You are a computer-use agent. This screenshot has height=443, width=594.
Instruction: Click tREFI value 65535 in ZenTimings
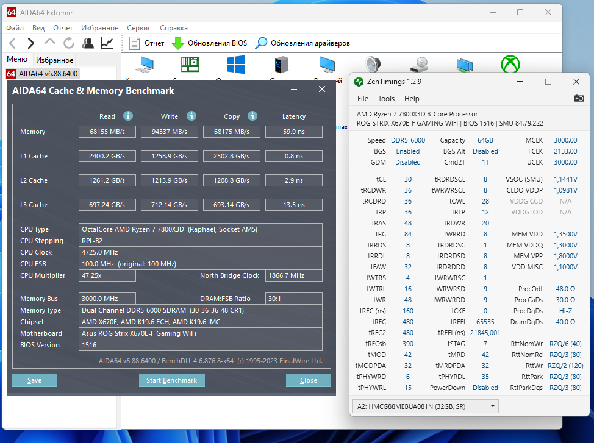(x=485, y=322)
